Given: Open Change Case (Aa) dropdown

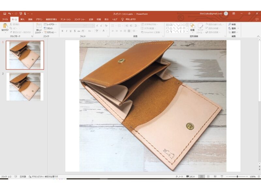Looking at the screenshot, I should tap(90, 31).
